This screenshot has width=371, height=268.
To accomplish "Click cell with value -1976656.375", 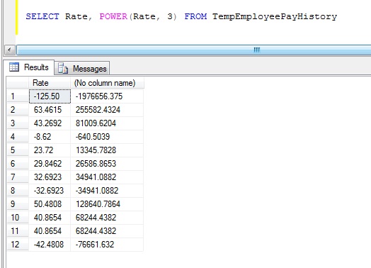I will [x=107, y=96].
